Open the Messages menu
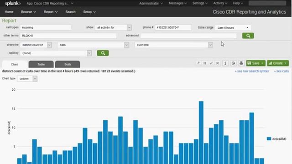The image size is (292, 164). coord(177,3)
